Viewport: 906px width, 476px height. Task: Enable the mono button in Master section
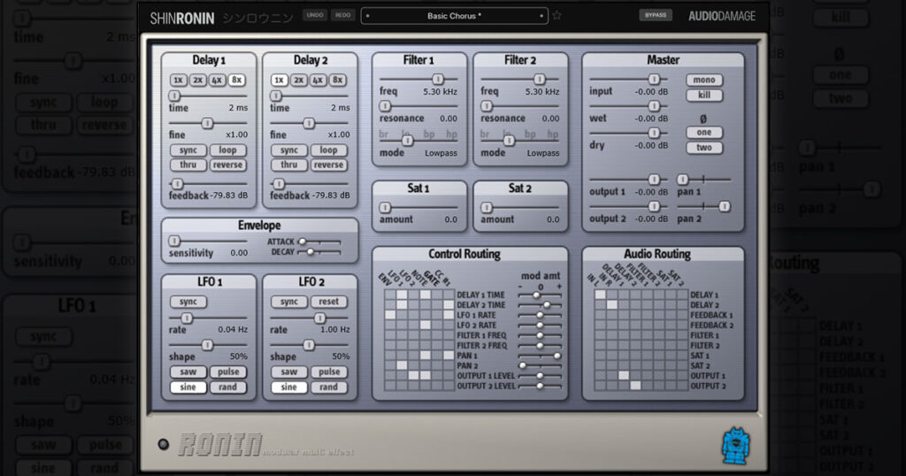point(703,80)
